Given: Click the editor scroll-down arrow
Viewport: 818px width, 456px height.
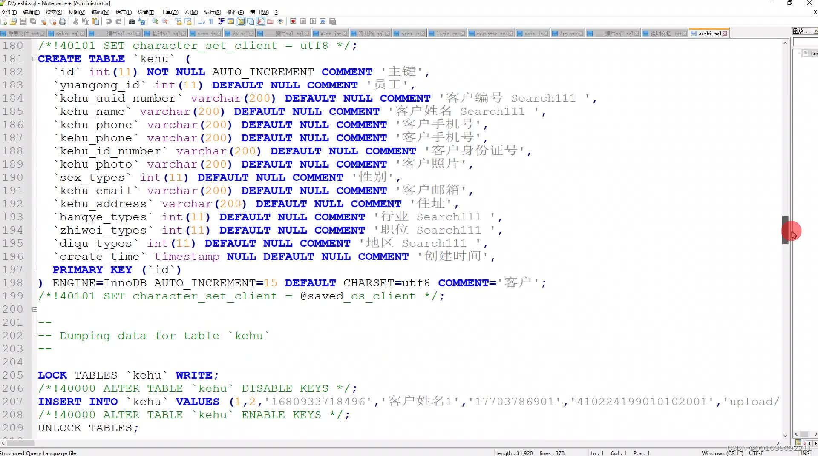Looking at the screenshot, I should (785, 436).
